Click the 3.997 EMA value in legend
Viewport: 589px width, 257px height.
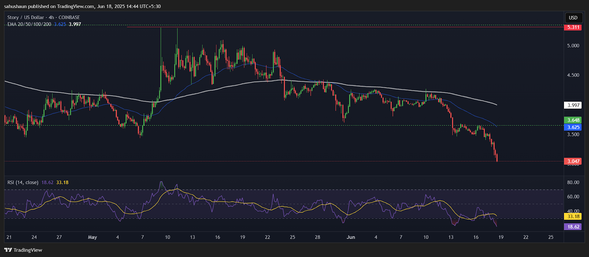[x=75, y=24]
